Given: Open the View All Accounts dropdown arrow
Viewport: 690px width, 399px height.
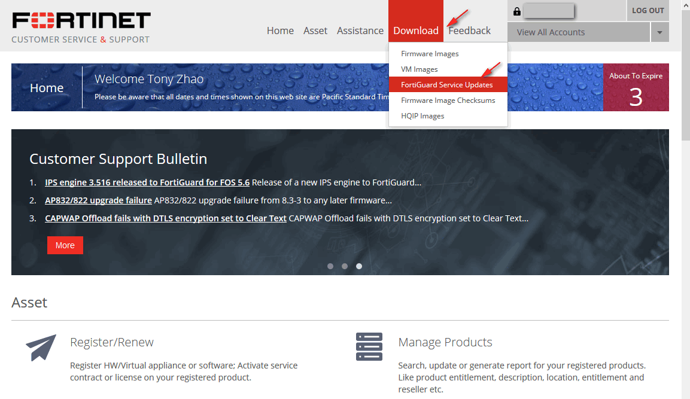Looking at the screenshot, I should click(659, 32).
